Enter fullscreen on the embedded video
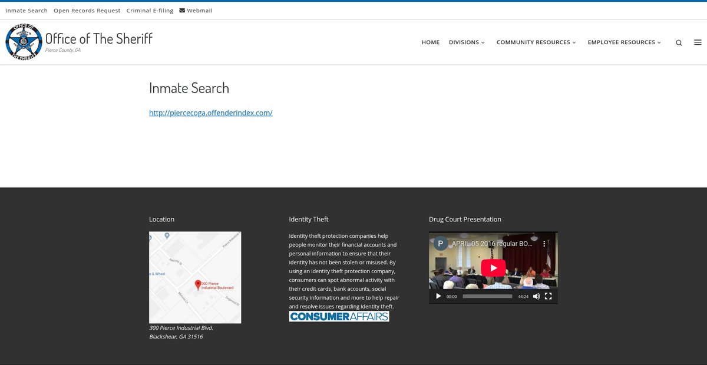This screenshot has width=707, height=365. (548, 296)
